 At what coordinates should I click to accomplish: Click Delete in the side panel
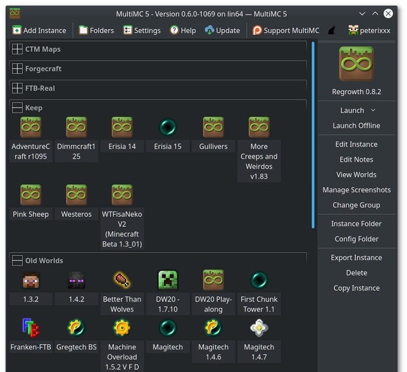[356, 273]
